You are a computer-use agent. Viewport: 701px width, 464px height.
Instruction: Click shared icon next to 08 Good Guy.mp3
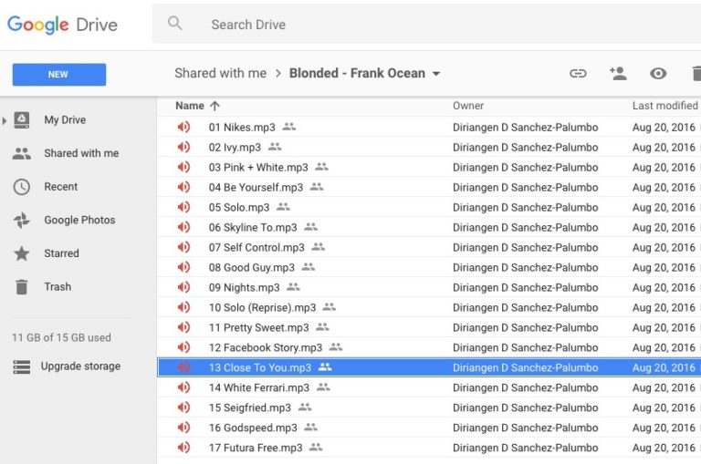pyautogui.click(x=309, y=267)
